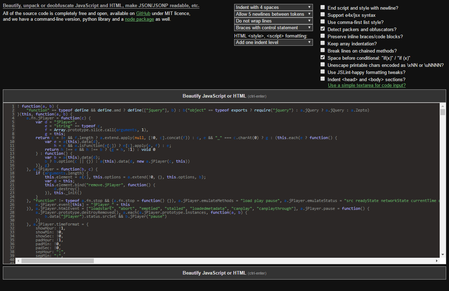This screenshot has height=291, width=449.
Task: Click the top Beautify JavaScript or HTML button
Action: click(224, 96)
